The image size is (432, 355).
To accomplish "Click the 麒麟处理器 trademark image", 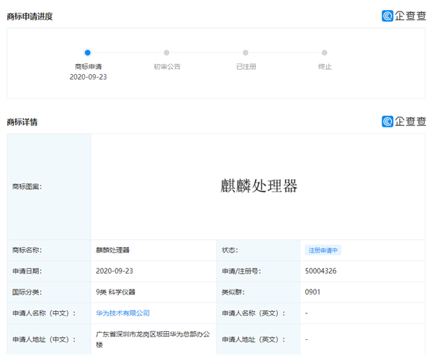I will [x=258, y=186].
